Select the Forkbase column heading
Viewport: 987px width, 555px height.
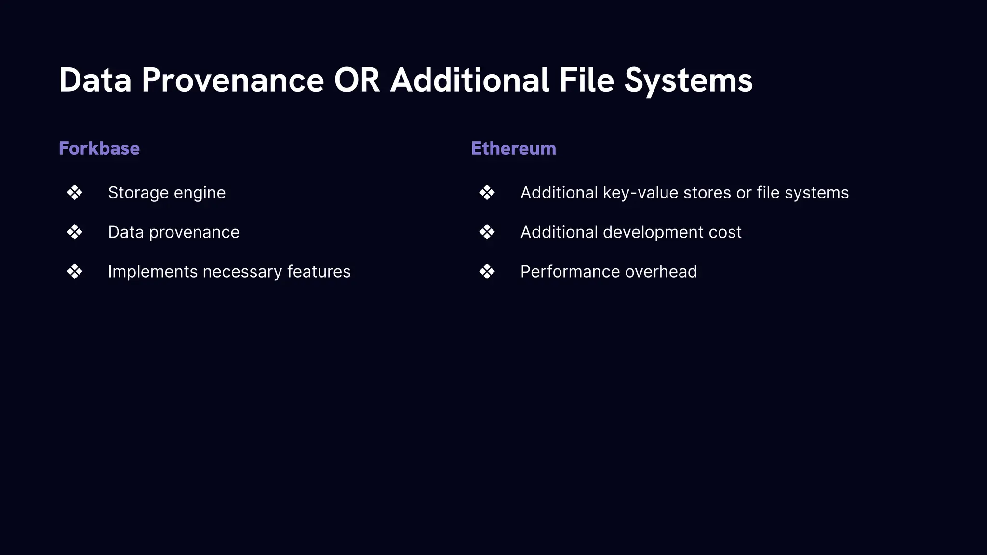[99, 148]
